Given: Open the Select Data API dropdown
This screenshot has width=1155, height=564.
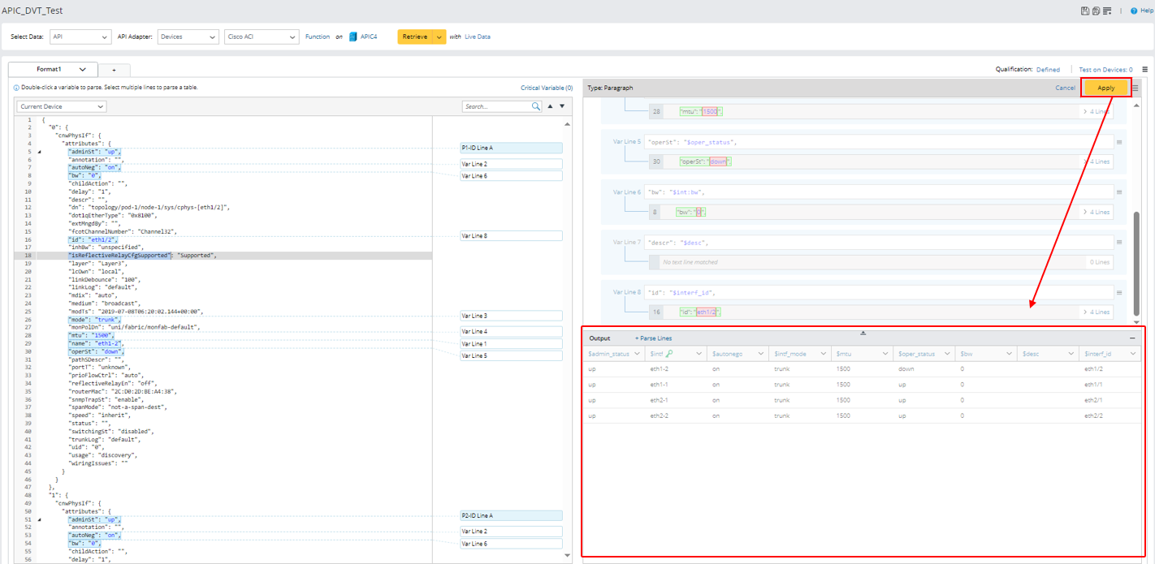Looking at the screenshot, I should click(80, 37).
